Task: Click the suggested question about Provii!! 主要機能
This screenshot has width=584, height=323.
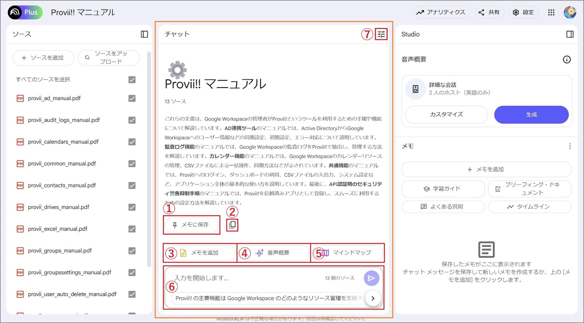Action: pos(269,298)
